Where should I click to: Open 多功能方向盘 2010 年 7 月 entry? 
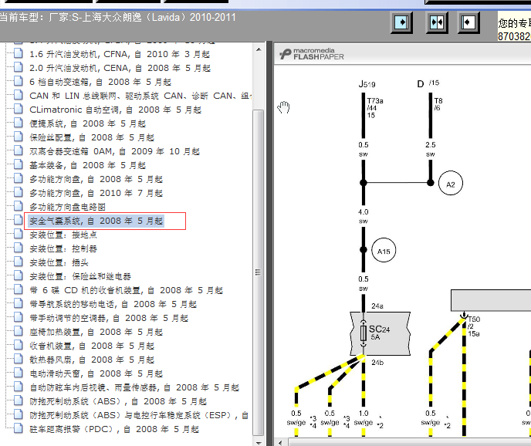[x=96, y=193]
